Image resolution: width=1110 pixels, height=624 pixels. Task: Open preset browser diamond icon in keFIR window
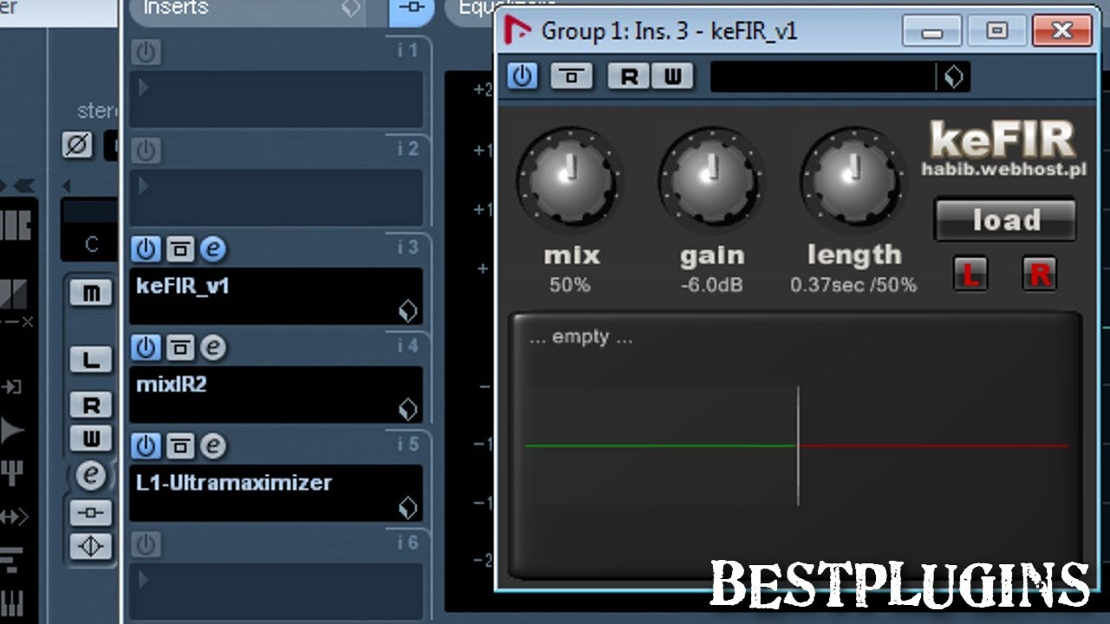[953, 76]
